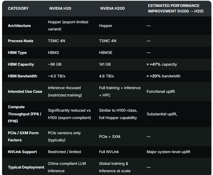Click the CATEGORY column header
213x175 pixels.
18,9
